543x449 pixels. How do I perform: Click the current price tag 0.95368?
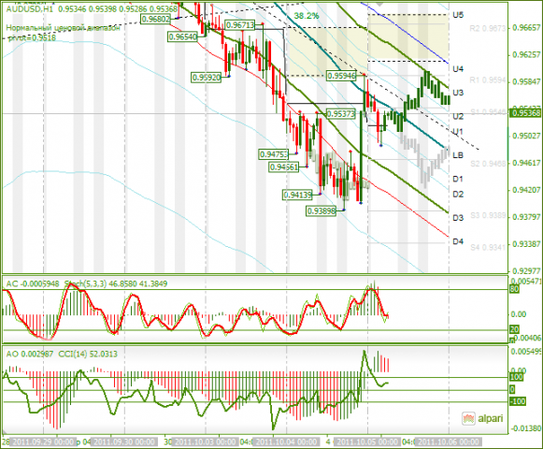[x=525, y=113]
